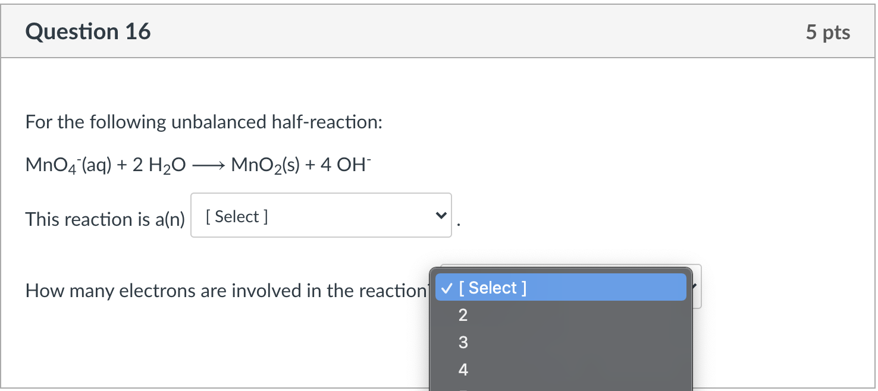Select option 4 in the electrons dropdown

pos(462,369)
